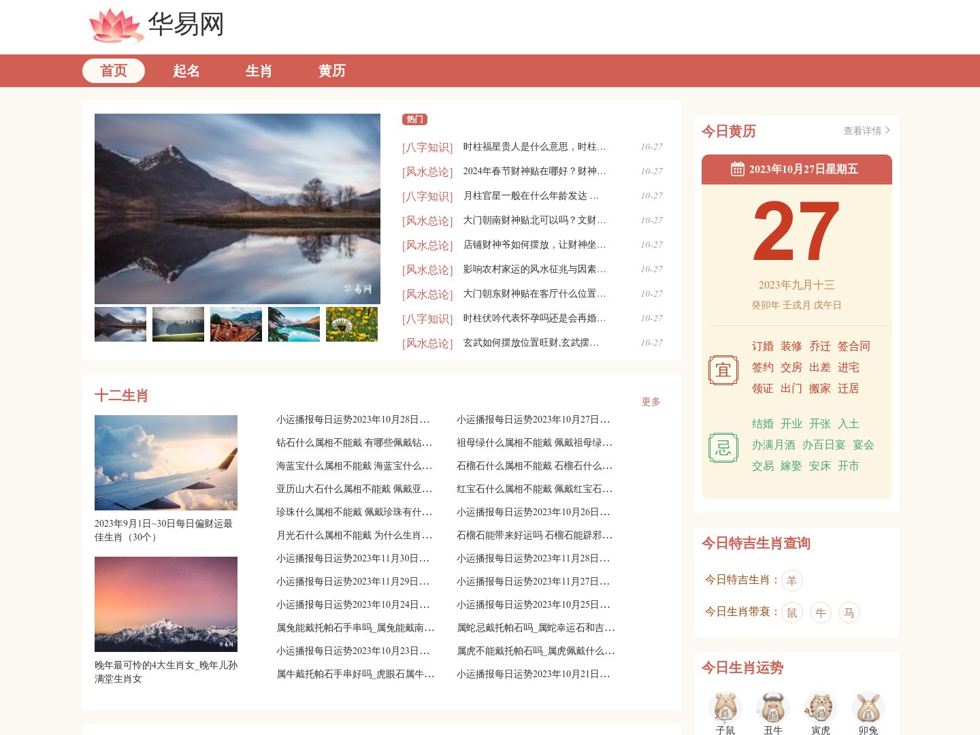The image size is (980, 735).
Task: Open 海蓝宝什么属相不能戴 article
Action: click(354, 466)
